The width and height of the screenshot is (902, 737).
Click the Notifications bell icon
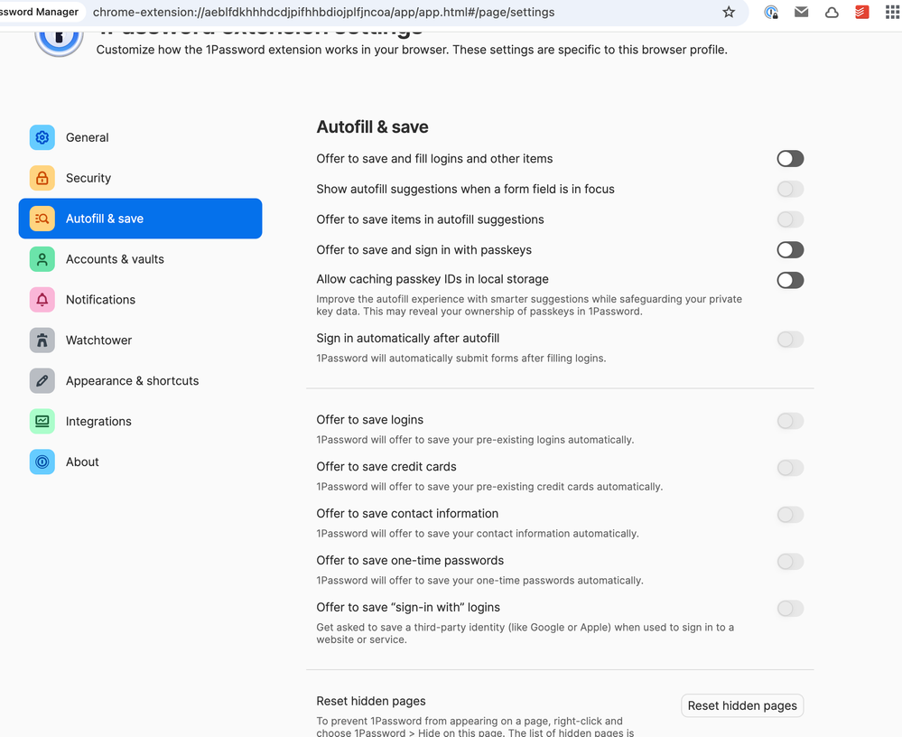[42, 300]
